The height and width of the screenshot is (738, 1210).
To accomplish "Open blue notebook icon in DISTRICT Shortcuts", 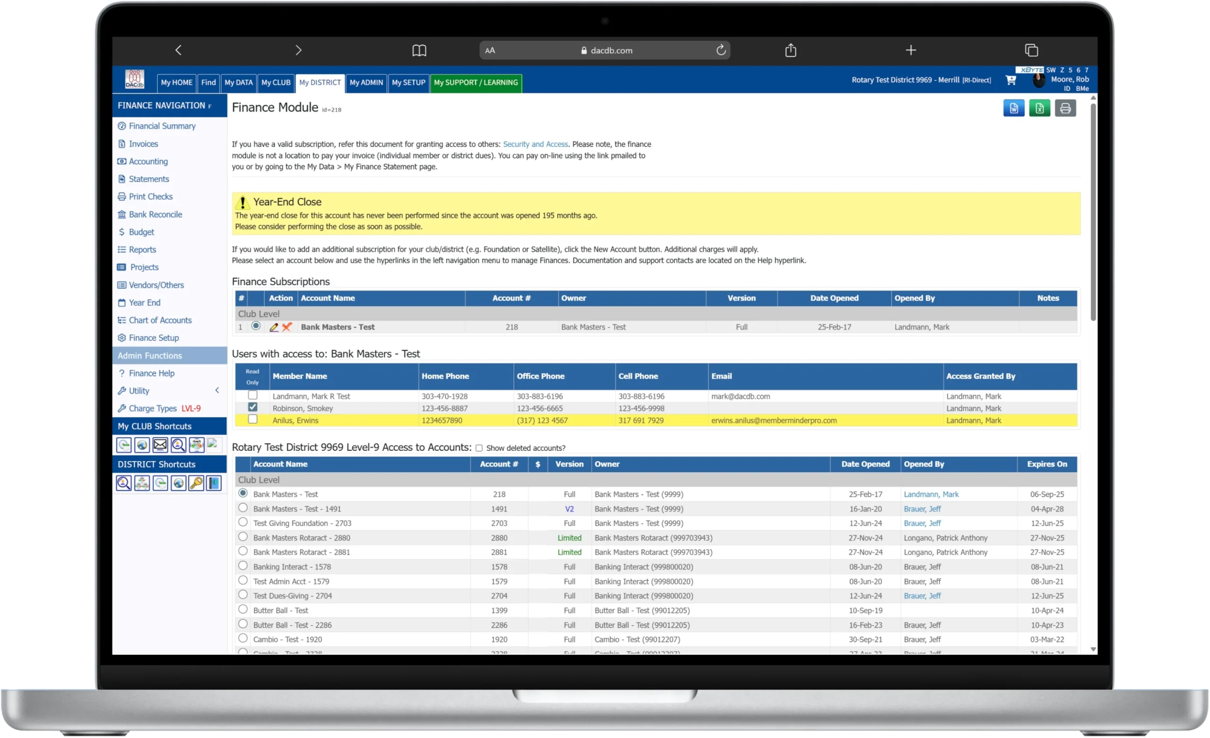I will pos(214,484).
